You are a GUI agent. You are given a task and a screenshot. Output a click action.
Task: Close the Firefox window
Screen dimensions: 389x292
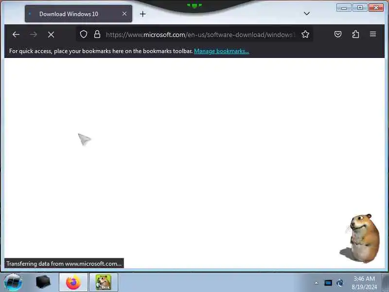[x=376, y=8]
